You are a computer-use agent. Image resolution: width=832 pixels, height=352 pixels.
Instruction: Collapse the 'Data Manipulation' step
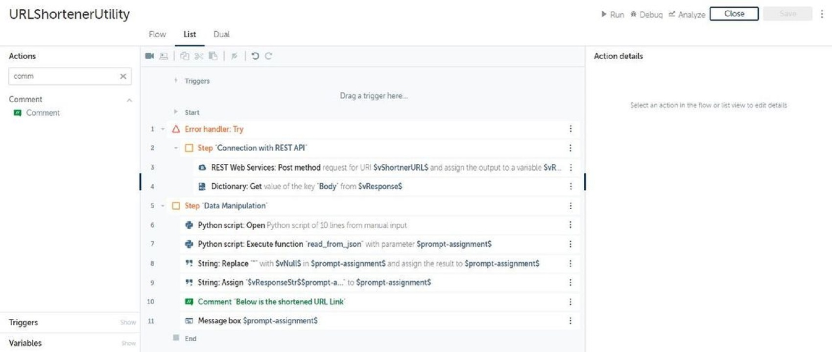tap(163, 206)
